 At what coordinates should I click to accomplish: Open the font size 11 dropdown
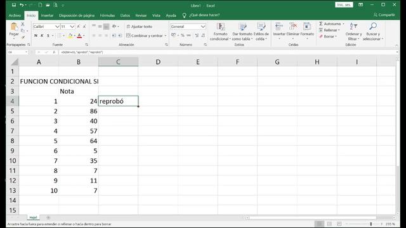pos(72,27)
